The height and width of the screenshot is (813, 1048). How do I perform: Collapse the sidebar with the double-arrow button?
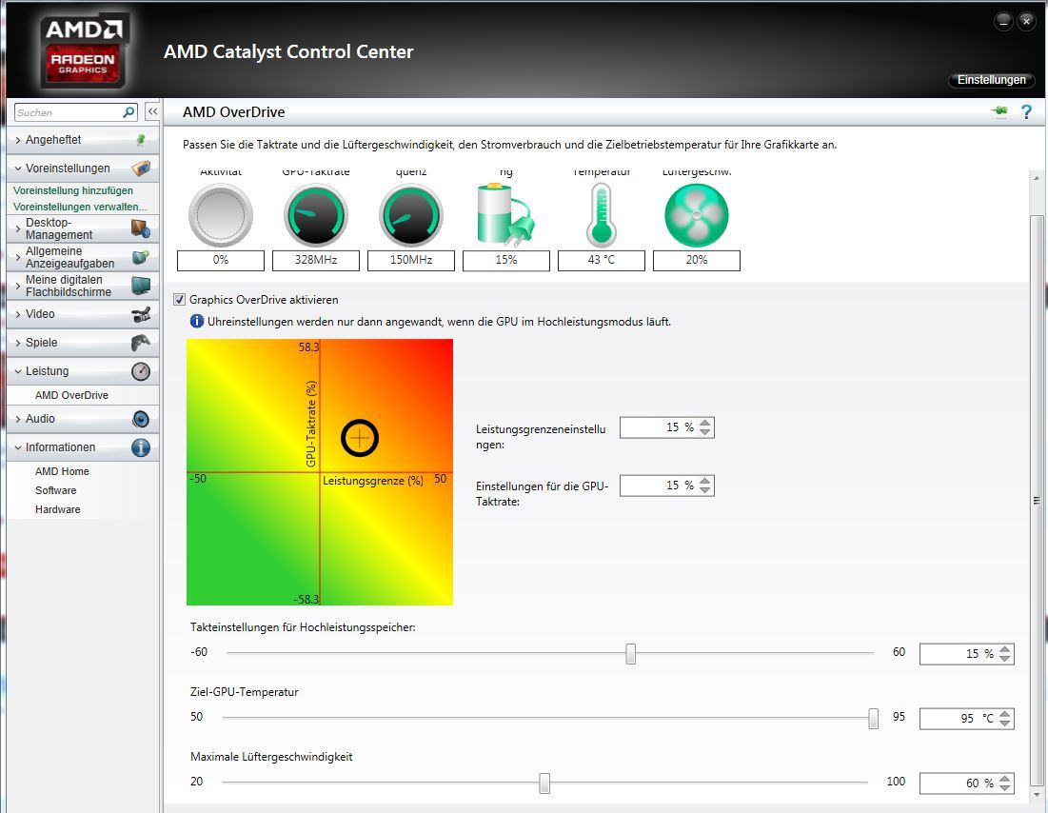coord(152,111)
